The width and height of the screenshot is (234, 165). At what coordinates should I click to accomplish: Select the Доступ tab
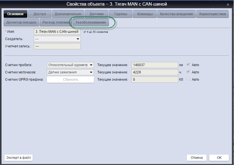40,14
